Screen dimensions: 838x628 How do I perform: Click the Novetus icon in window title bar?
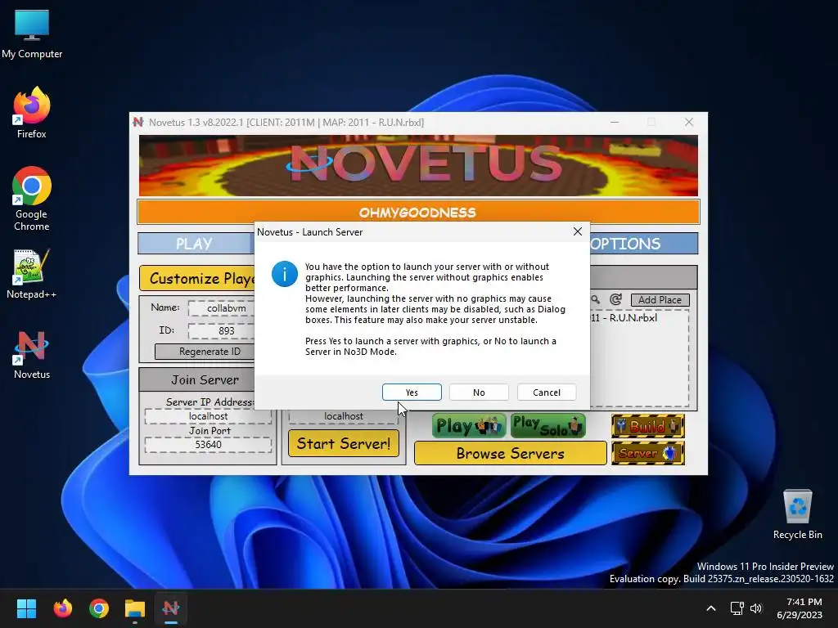click(138, 122)
